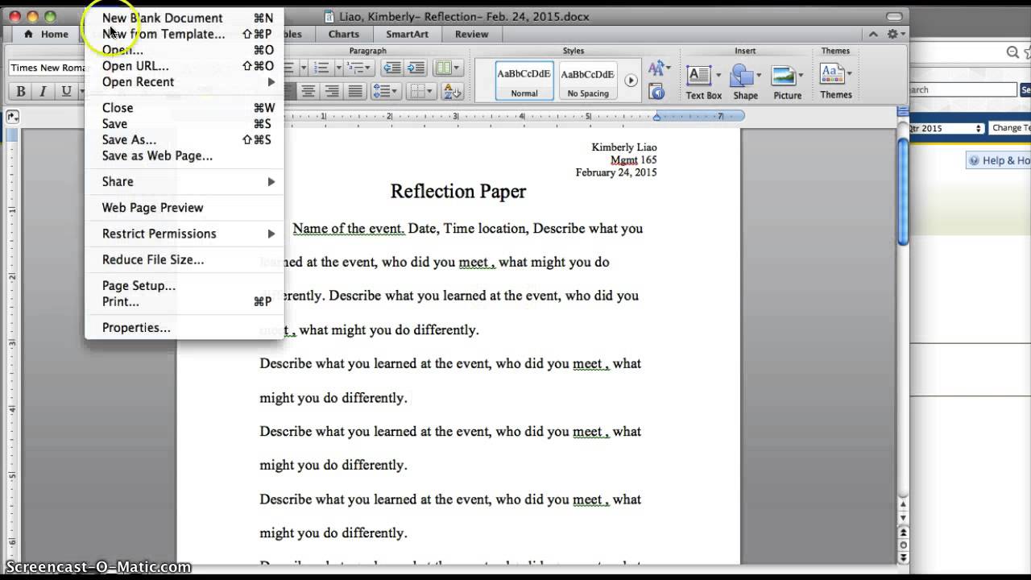Select Reduce File Size... menu item
Image resolution: width=1031 pixels, height=580 pixels.
[x=184, y=259]
